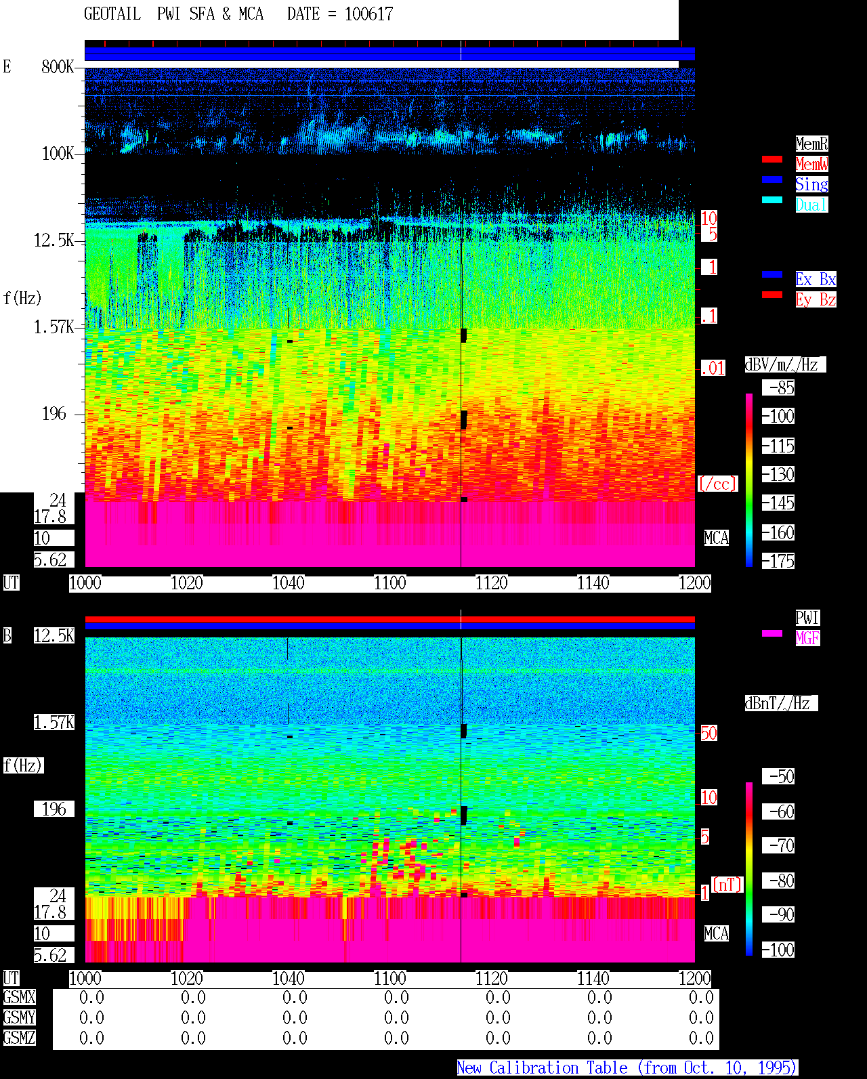Click the MemR legend label

tap(811, 144)
